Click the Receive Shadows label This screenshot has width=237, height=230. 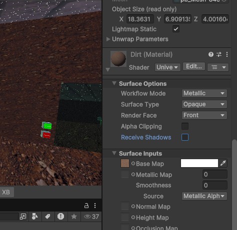[x=146, y=137]
